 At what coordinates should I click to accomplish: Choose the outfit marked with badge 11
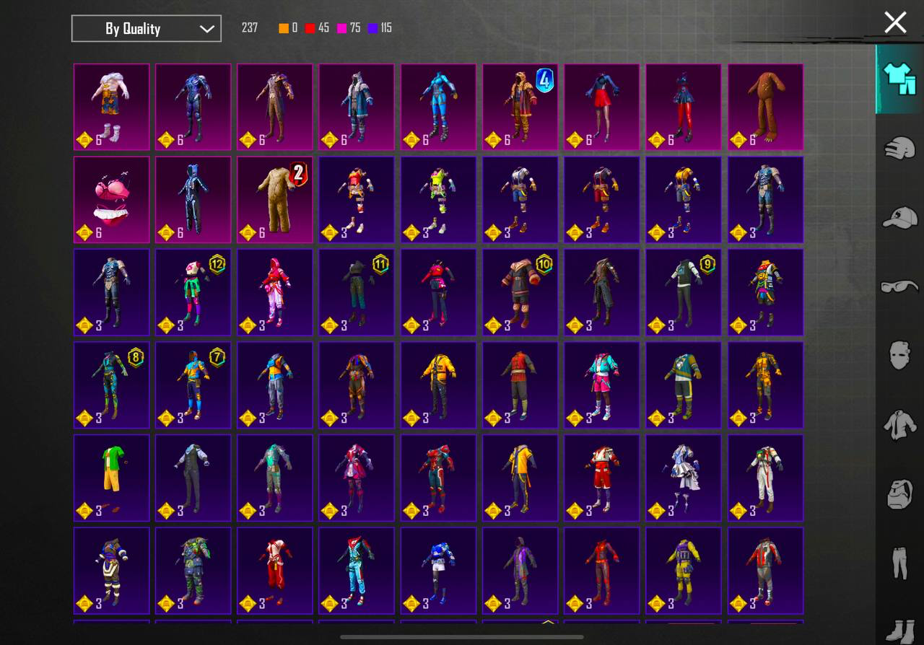[x=357, y=292]
